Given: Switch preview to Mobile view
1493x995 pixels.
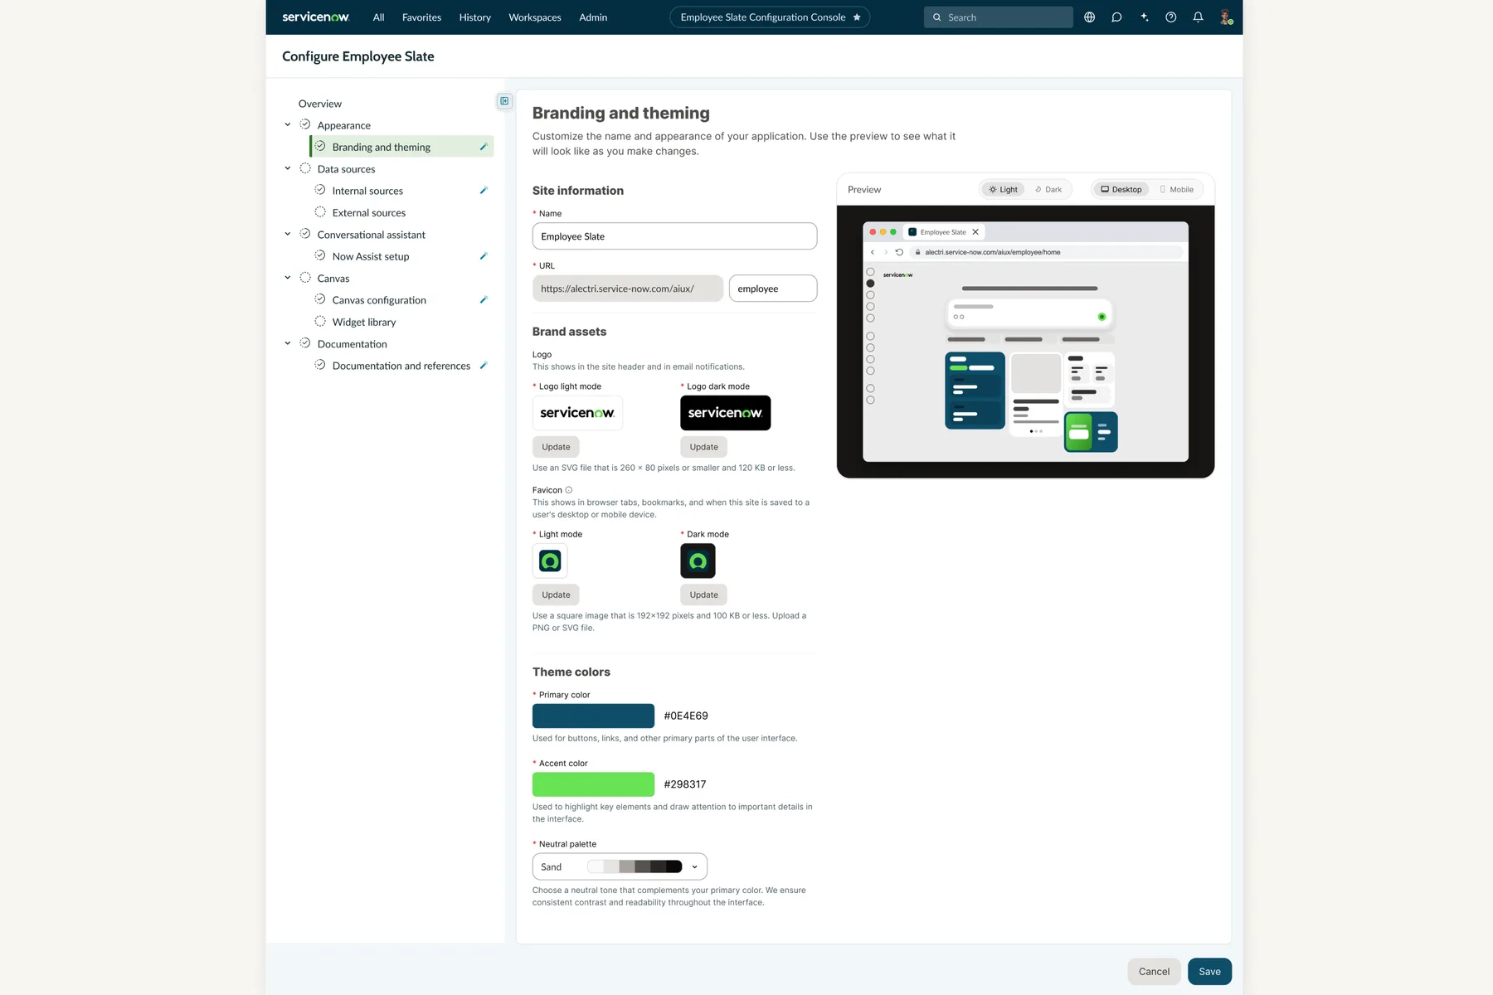Looking at the screenshot, I should tap(1176, 189).
